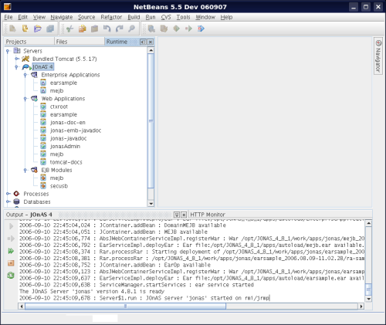Click the Runtime tree scroll down arrow
This screenshot has height=325, width=386.
click(151, 204)
